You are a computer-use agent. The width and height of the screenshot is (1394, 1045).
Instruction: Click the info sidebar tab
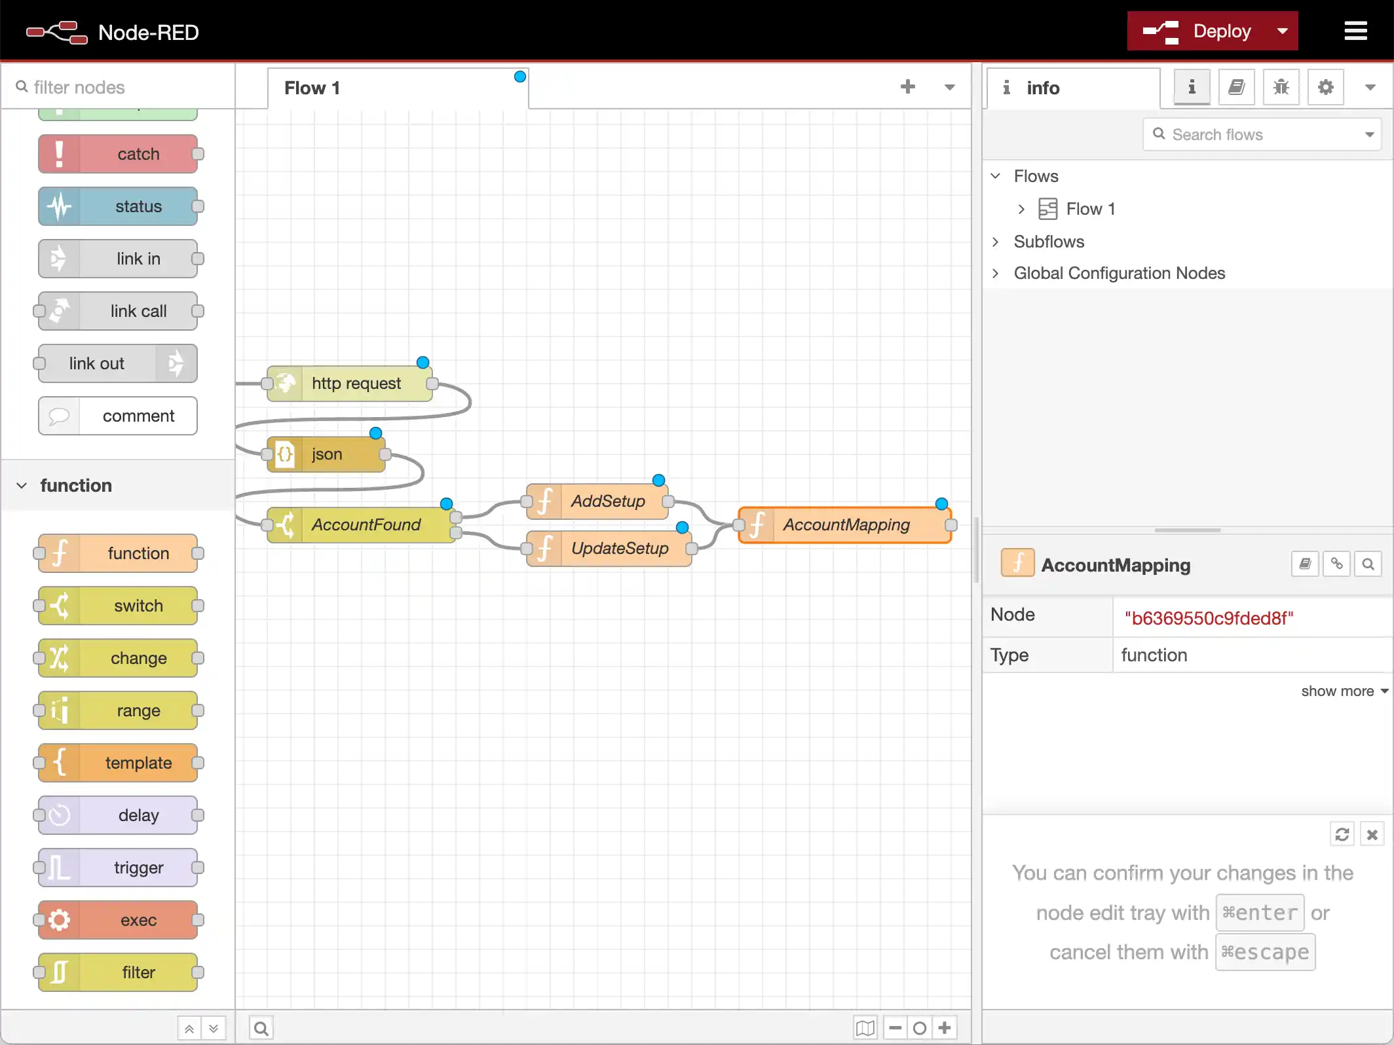point(1042,88)
